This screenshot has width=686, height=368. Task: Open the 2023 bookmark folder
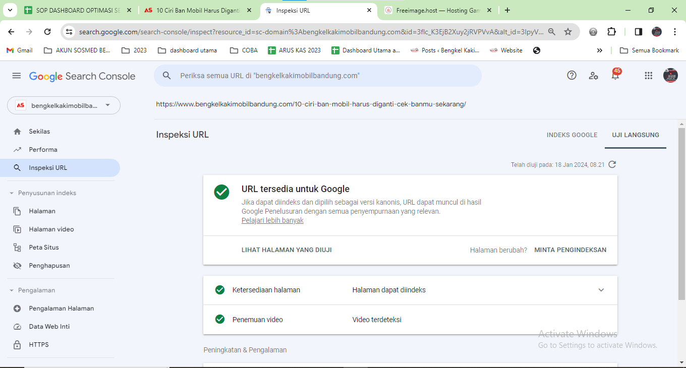[x=135, y=50]
